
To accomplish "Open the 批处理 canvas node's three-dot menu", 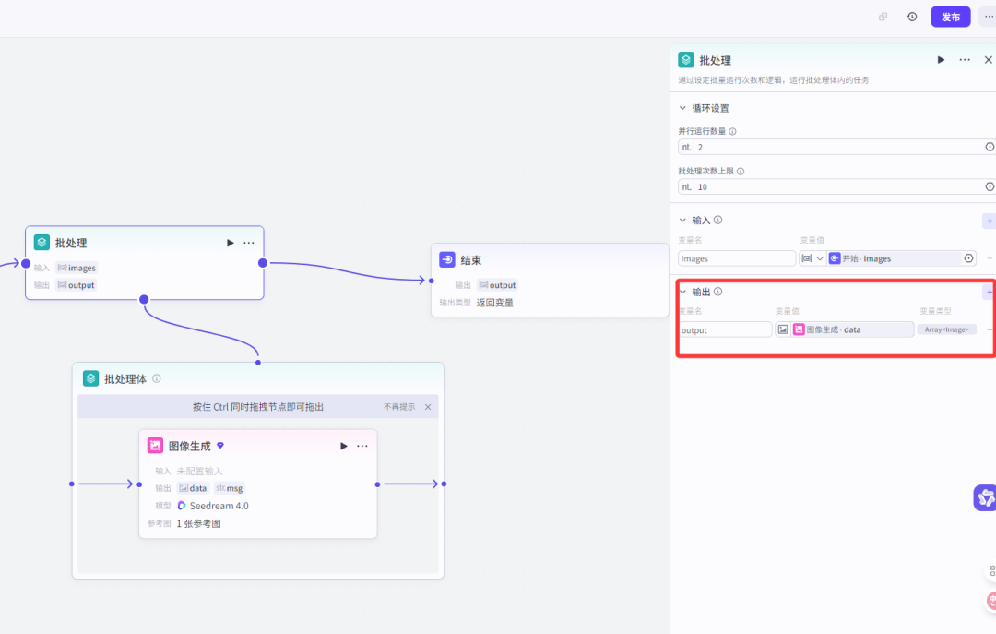I will 249,243.
